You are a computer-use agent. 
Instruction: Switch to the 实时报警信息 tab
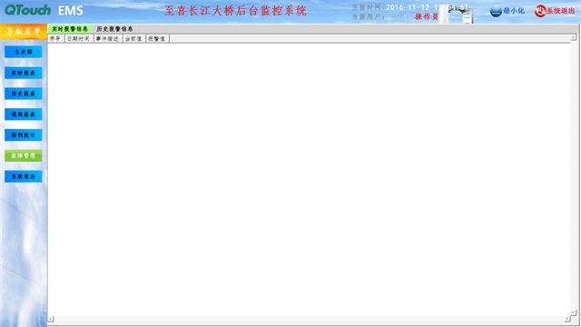(70, 29)
